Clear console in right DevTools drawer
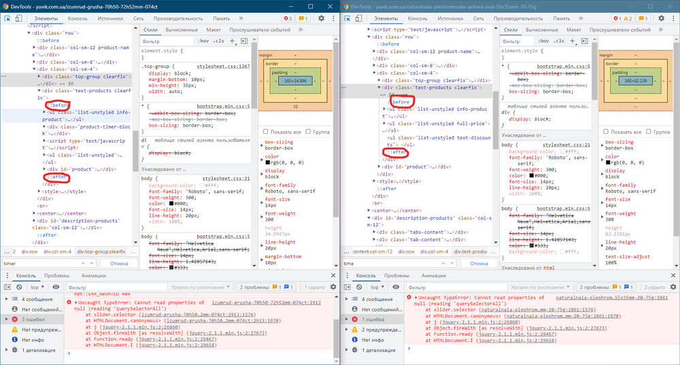This screenshot has height=365, width=680. 359,287
